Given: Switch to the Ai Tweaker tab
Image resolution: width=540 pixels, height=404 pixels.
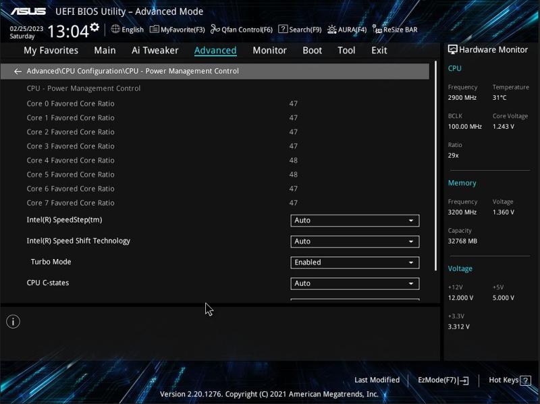Looking at the screenshot, I should coord(155,51).
